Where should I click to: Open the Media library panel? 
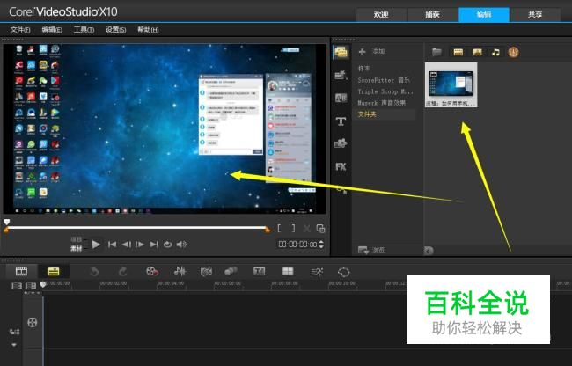point(341,53)
